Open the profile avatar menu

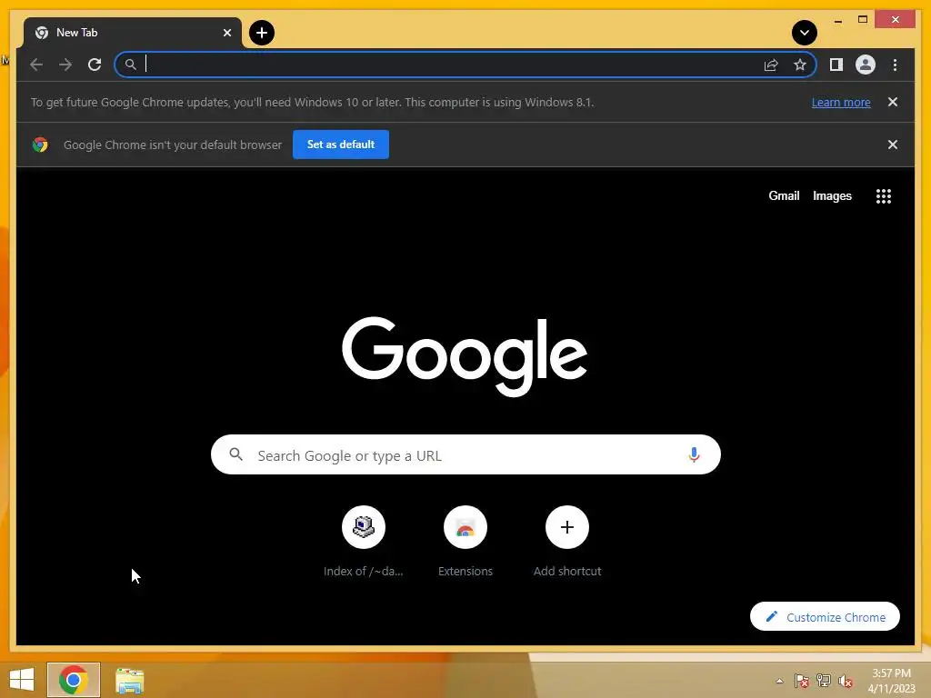866,65
